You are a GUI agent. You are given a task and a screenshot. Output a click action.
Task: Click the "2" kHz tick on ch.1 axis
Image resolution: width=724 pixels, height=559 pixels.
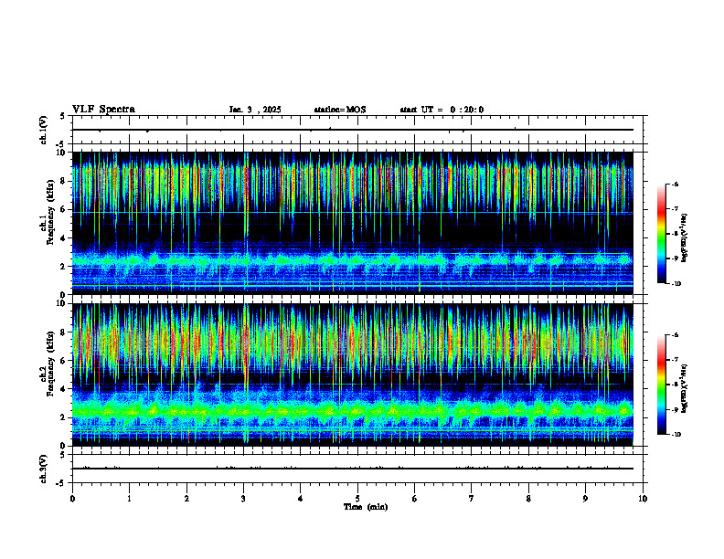tap(64, 267)
